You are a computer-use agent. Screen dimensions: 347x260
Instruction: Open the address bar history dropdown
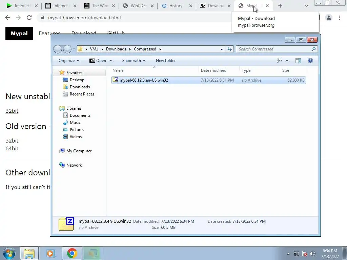[x=222, y=49]
